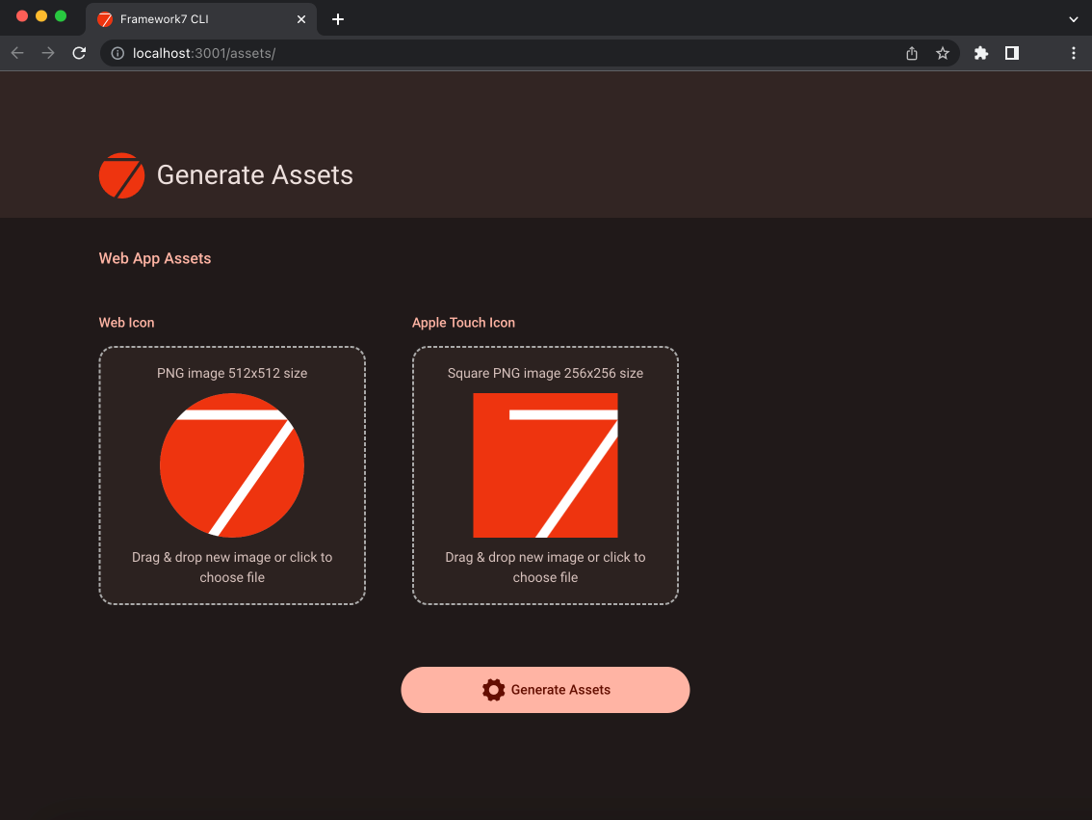Screen dimensions: 1092x820
Task: Click the share icon in the address bar
Action: (x=911, y=53)
